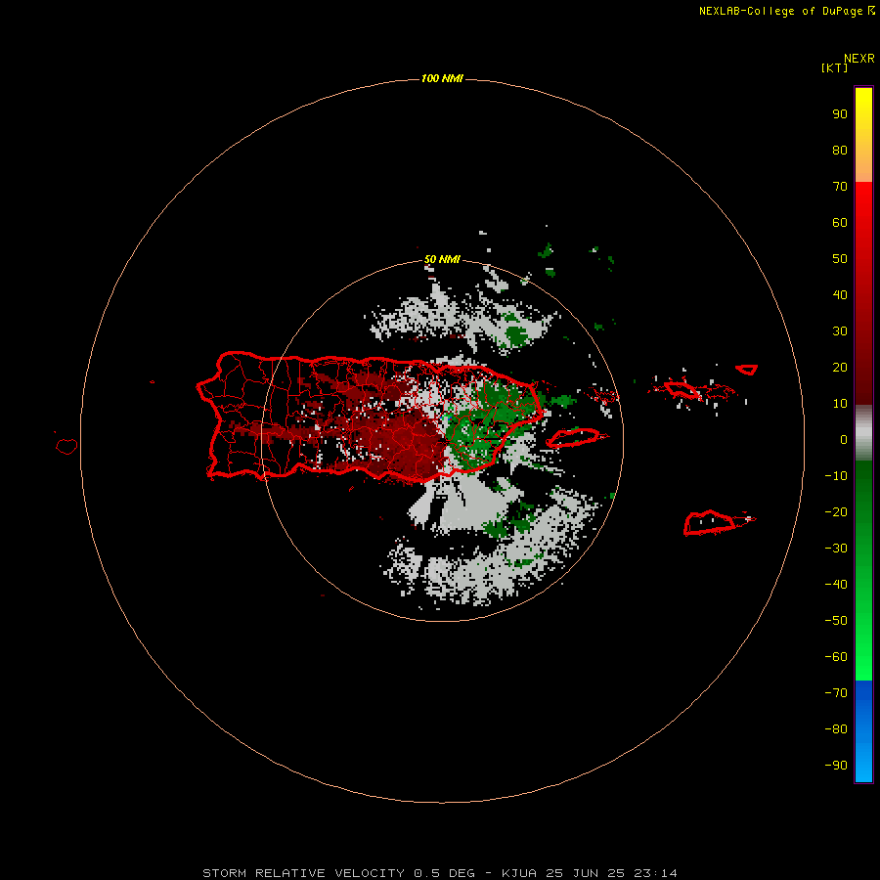This screenshot has width=880, height=880.
Task: Click the blue bottom segment of the colorbar
Action: tap(863, 731)
